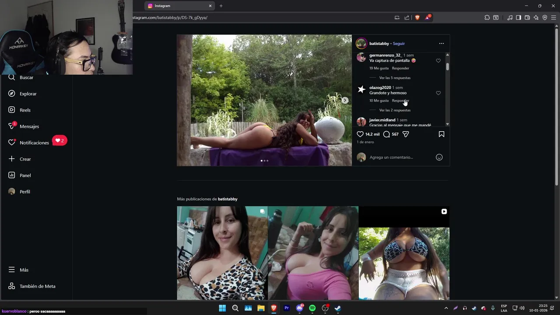Open Discord from the taskbar
The height and width of the screenshot is (315, 560).
(x=300, y=308)
